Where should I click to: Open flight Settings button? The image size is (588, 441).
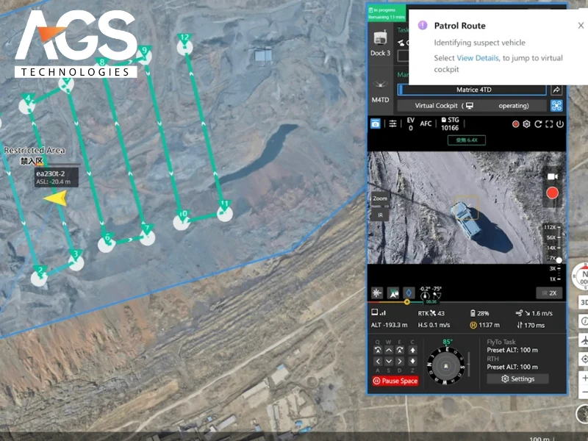click(517, 379)
